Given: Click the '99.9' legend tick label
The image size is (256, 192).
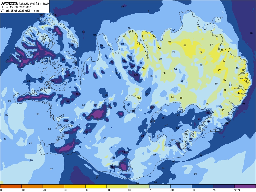Looking at the screenshot, I should pos(237,190).
